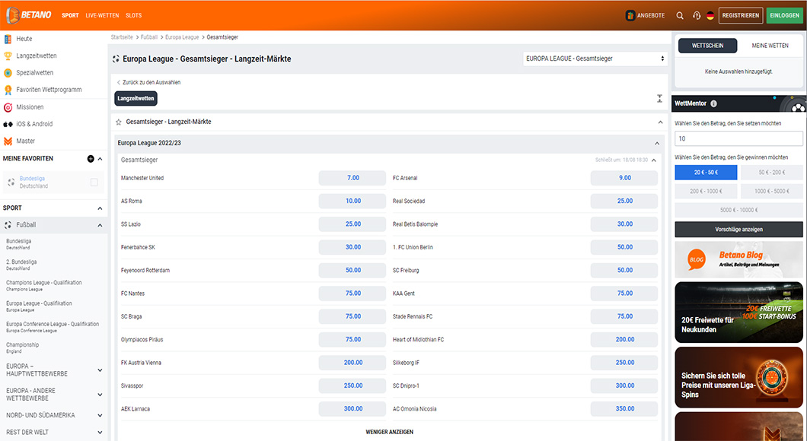The width and height of the screenshot is (807, 441).
Task: Go back via Zurück zu den Auswahlen
Action: point(148,82)
